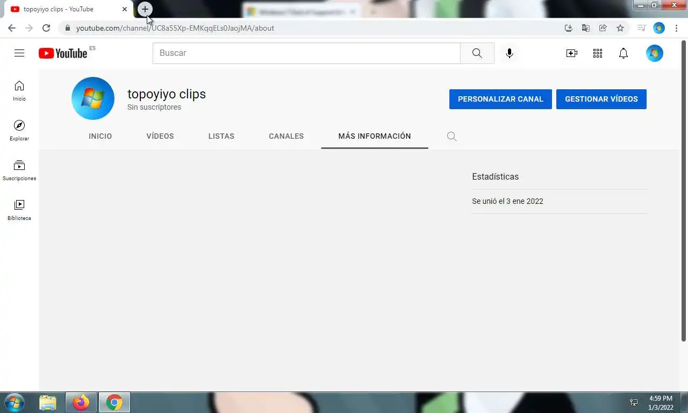Image resolution: width=688 pixels, height=413 pixels.
Task: Click the install/download page icon in address bar
Action: tap(569, 28)
